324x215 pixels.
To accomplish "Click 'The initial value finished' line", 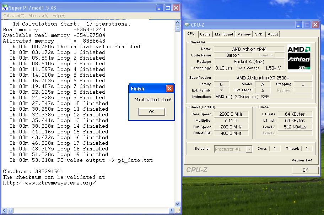I will pos(75,46).
